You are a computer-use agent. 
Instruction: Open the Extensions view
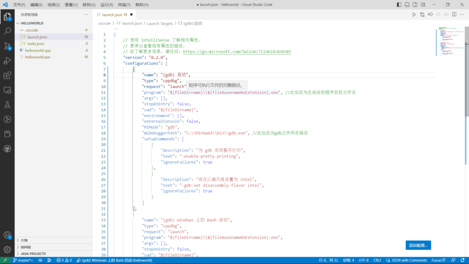pos(7,75)
